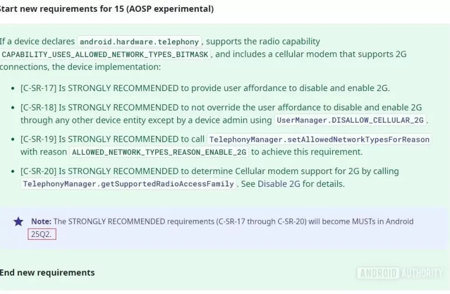Image resolution: width=450 pixels, height=294 pixels.
Task: Click the Start new requirements heading
Action: pos(106,9)
